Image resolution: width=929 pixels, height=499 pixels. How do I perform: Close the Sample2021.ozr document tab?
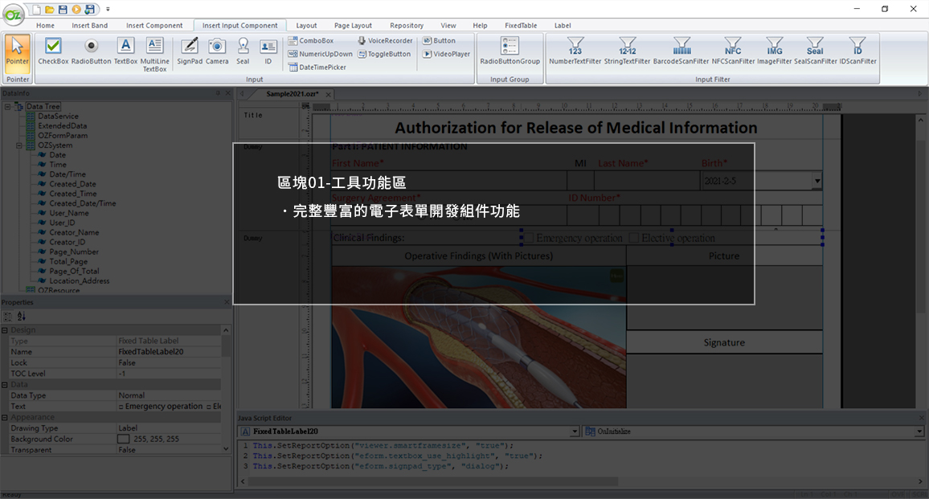tap(329, 94)
